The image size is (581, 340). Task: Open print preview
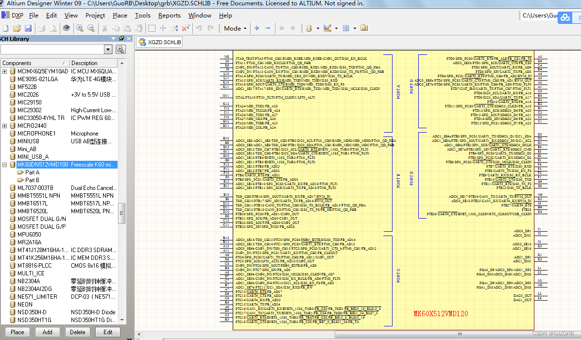pyautogui.click(x=53, y=28)
